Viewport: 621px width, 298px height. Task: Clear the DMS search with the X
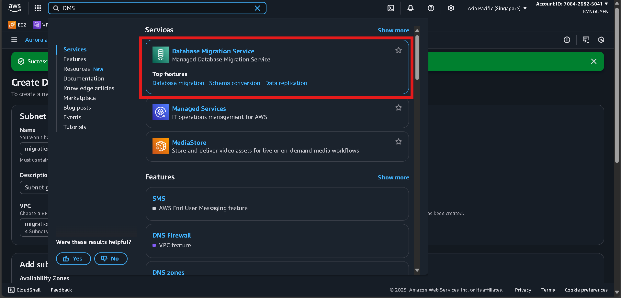pos(257,8)
